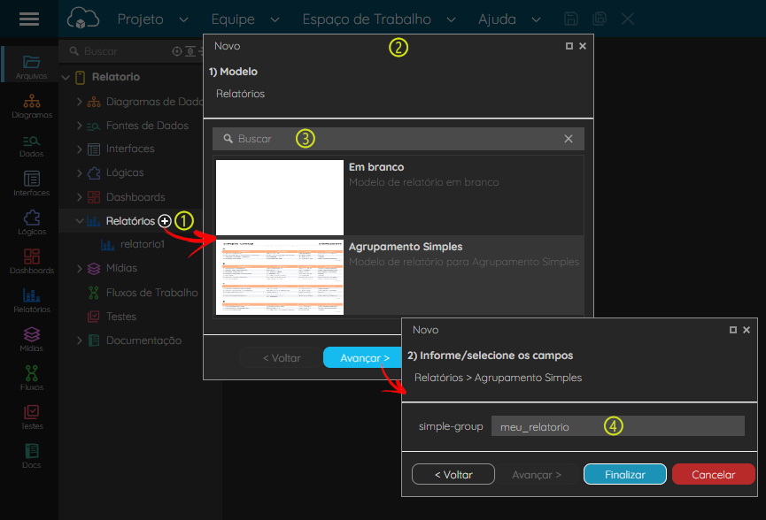Open the Equipe menu
766x520 pixels.
point(245,19)
